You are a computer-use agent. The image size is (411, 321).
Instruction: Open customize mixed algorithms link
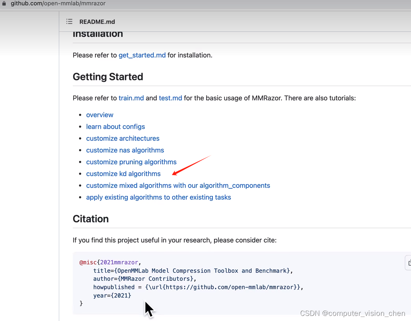pyautogui.click(x=178, y=186)
